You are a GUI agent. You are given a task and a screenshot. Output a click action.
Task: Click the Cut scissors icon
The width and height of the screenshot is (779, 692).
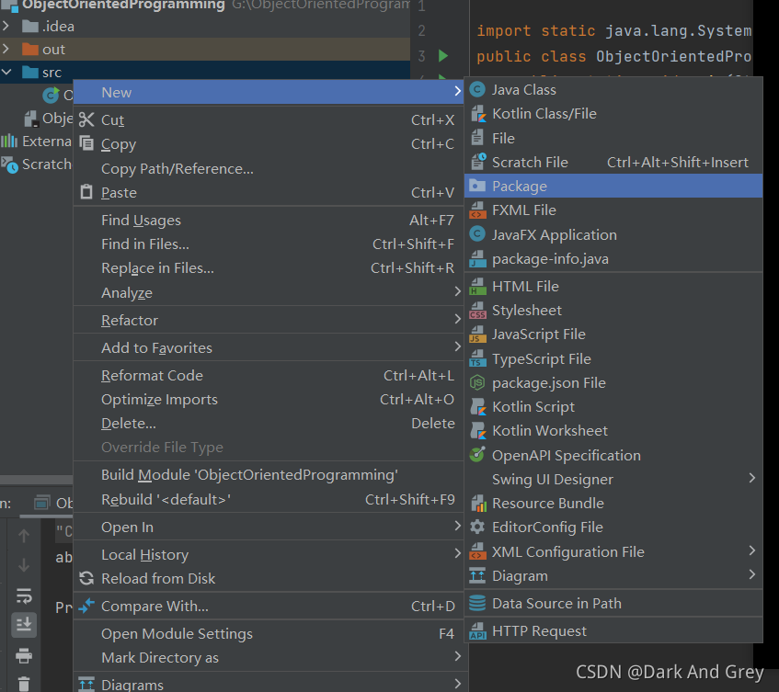(x=86, y=119)
